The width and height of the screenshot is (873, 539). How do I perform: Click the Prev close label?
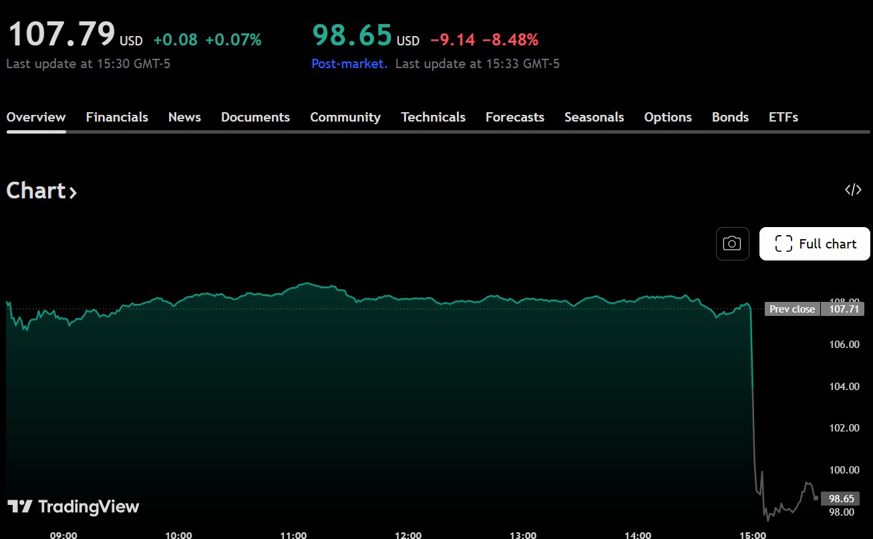click(792, 309)
